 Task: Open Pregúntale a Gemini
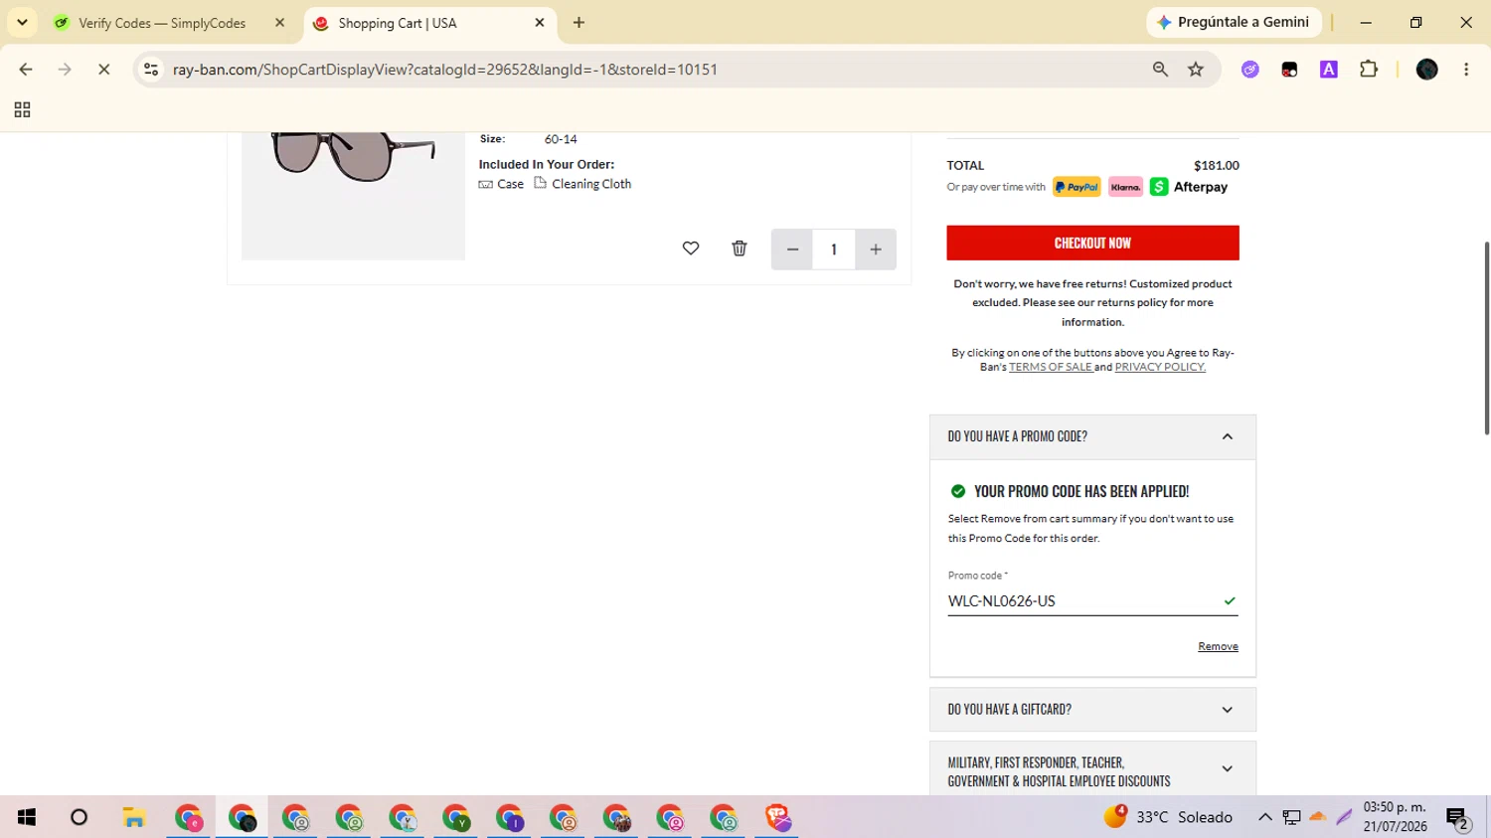point(1234,22)
